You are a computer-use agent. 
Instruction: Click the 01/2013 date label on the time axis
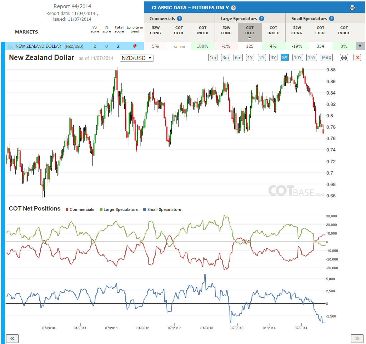pos(207,328)
